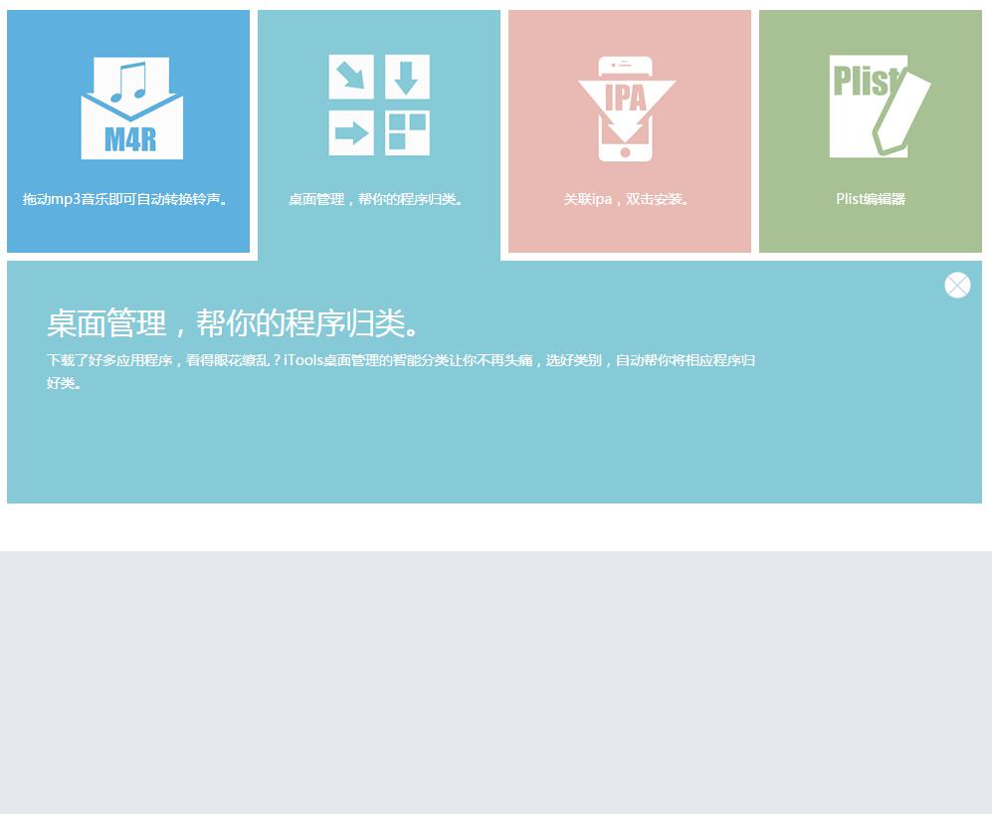This screenshot has width=992, height=814.
Task: Click the white phone home button on the IPA icon
Action: click(625, 152)
